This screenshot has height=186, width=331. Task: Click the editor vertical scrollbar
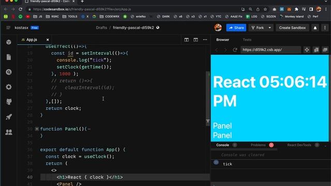[x=208, y=99]
